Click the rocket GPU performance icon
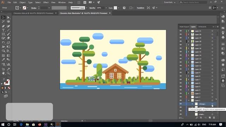 [x=99, y=2]
